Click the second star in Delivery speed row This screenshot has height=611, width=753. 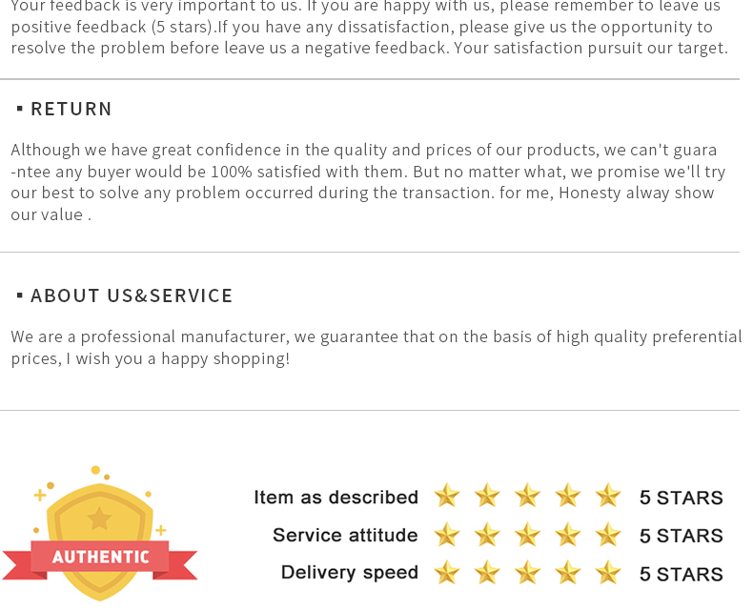[487, 573]
